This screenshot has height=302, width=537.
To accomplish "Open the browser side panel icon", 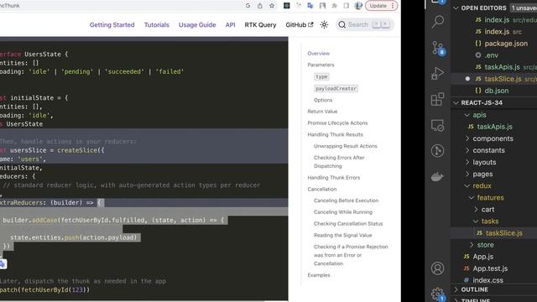I will point(347,6).
